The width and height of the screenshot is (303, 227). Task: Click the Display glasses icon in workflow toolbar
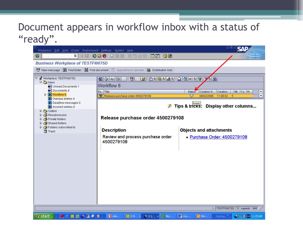click(x=112, y=79)
